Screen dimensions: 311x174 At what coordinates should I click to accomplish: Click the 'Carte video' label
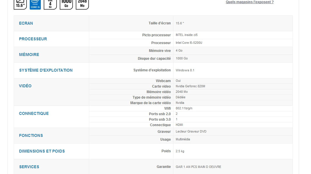click(x=161, y=86)
